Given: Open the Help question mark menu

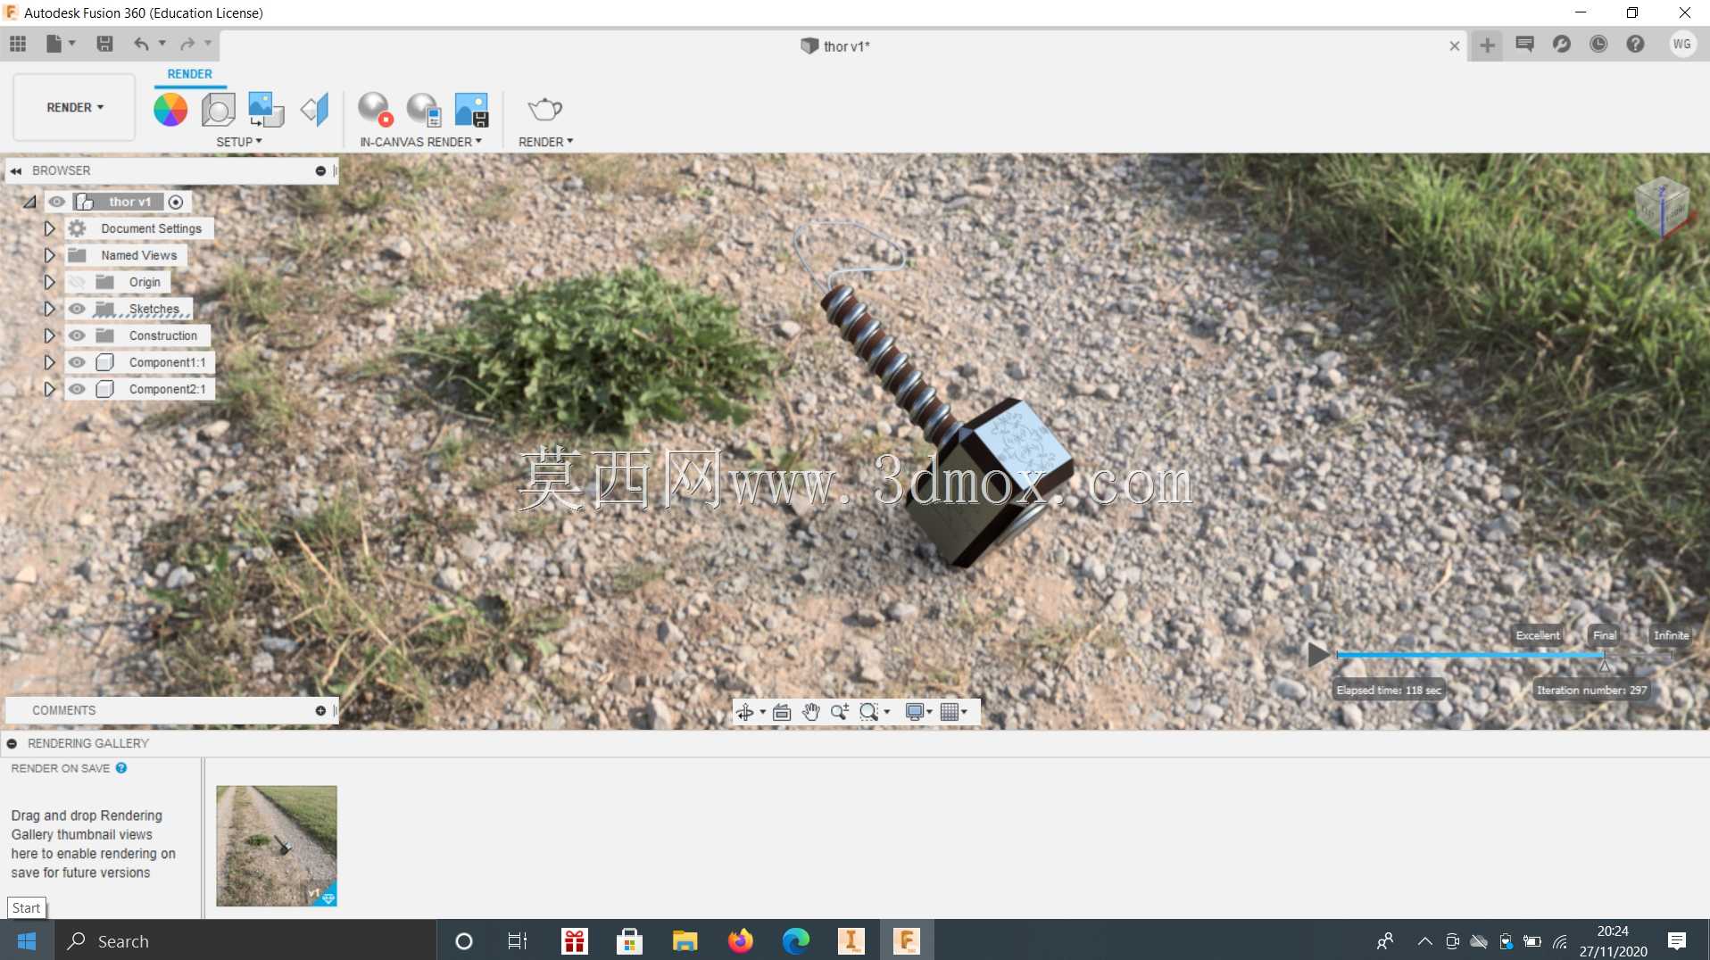Looking at the screenshot, I should pos(1635,44).
